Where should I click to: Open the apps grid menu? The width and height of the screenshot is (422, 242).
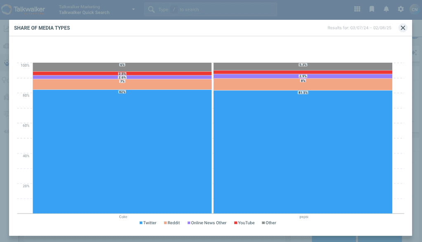357,9
